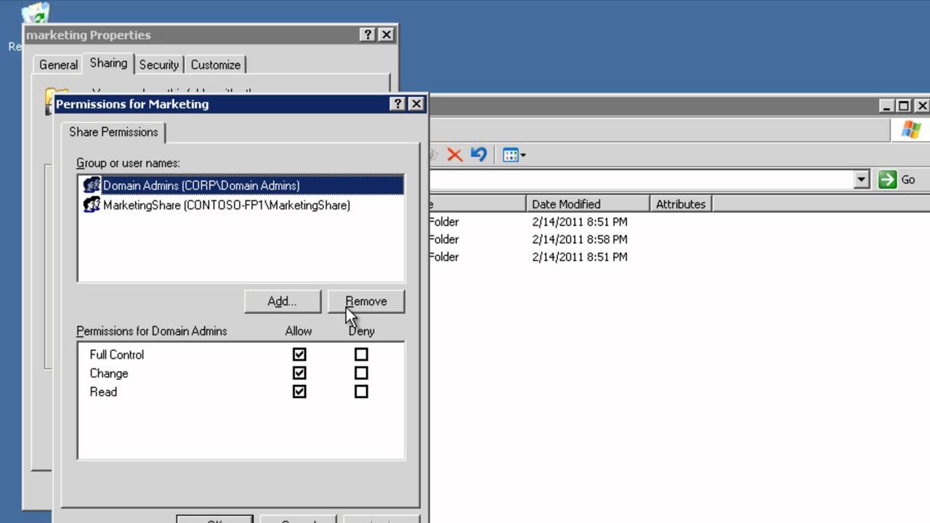Enable Deny checkbox for Read
Screen dimensions: 930x523
[361, 392]
